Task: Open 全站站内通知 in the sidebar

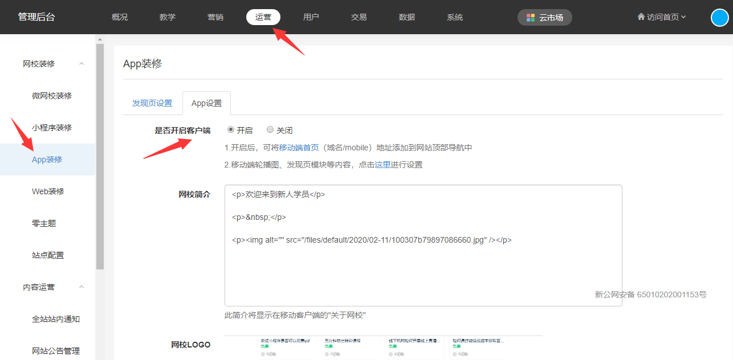Action: (56, 319)
